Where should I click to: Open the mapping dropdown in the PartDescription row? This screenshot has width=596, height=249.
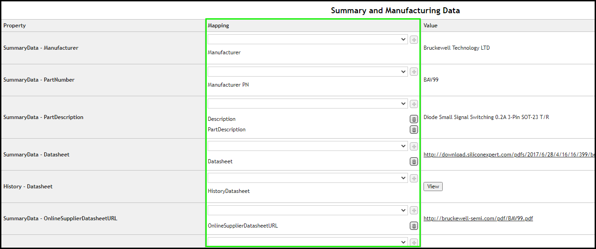tap(308, 104)
